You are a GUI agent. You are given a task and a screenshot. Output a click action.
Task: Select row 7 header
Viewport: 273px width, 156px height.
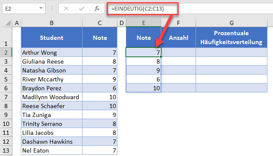click(6, 97)
